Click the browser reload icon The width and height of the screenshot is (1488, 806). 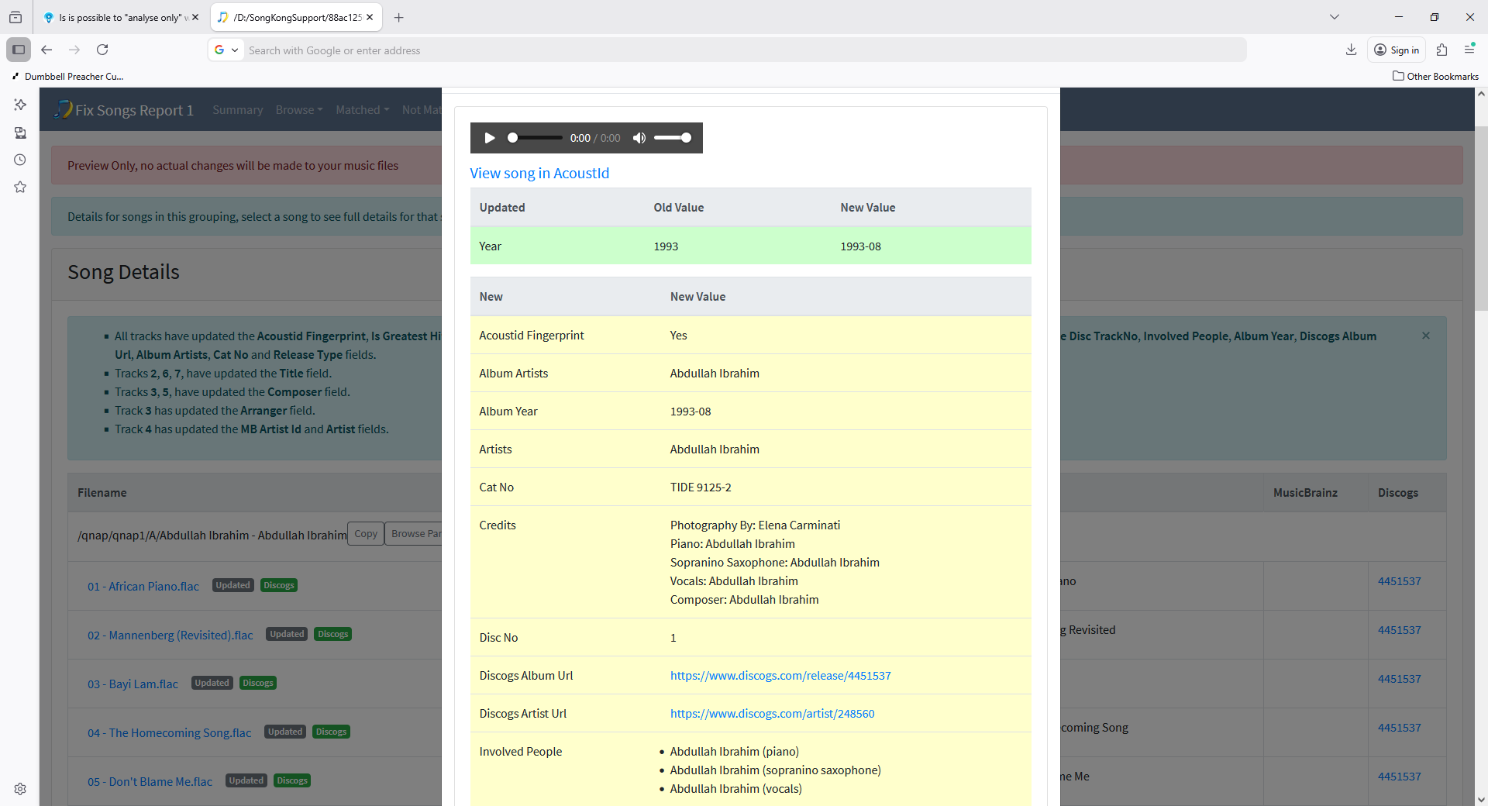(102, 50)
